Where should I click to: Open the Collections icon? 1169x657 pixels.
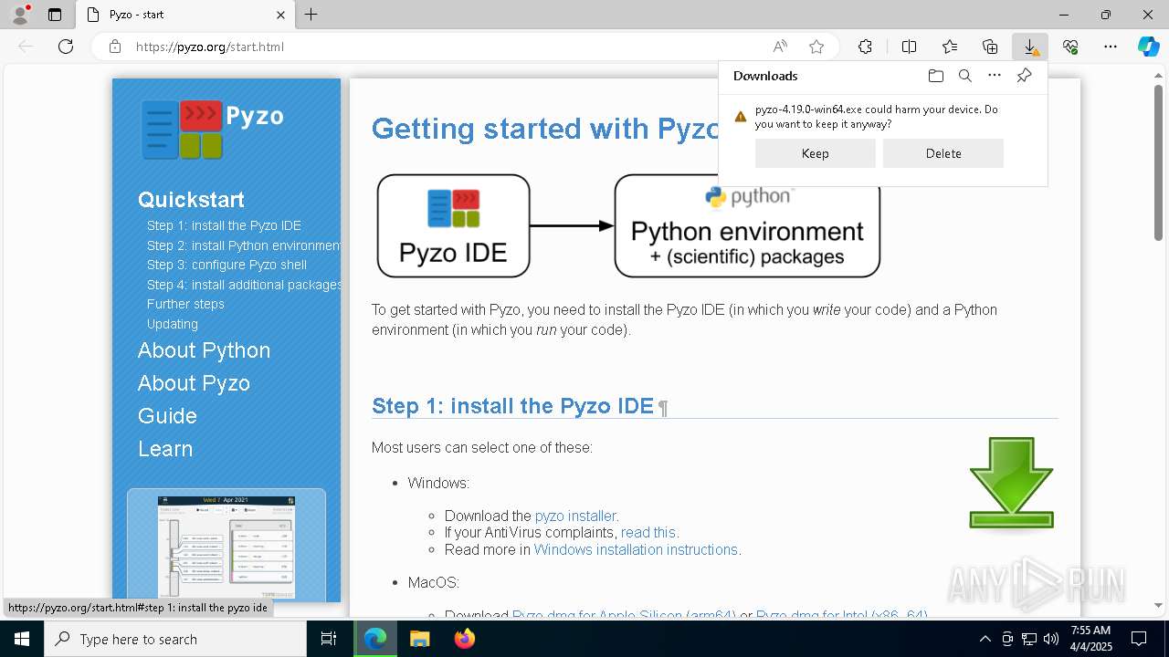[990, 47]
